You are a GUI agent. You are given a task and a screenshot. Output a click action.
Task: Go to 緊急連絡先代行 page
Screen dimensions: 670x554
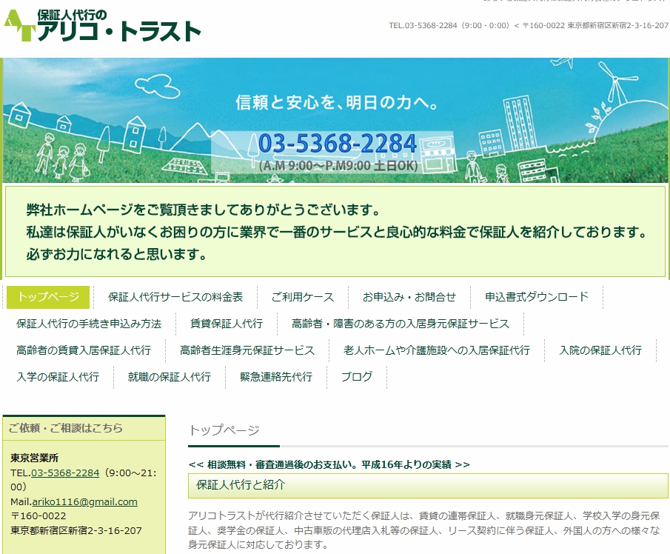pos(276,377)
